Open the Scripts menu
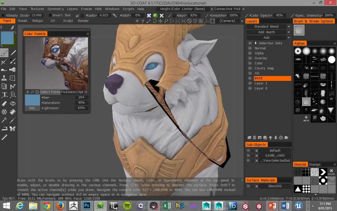This screenshot has width=337, height=211. tap(128, 9)
